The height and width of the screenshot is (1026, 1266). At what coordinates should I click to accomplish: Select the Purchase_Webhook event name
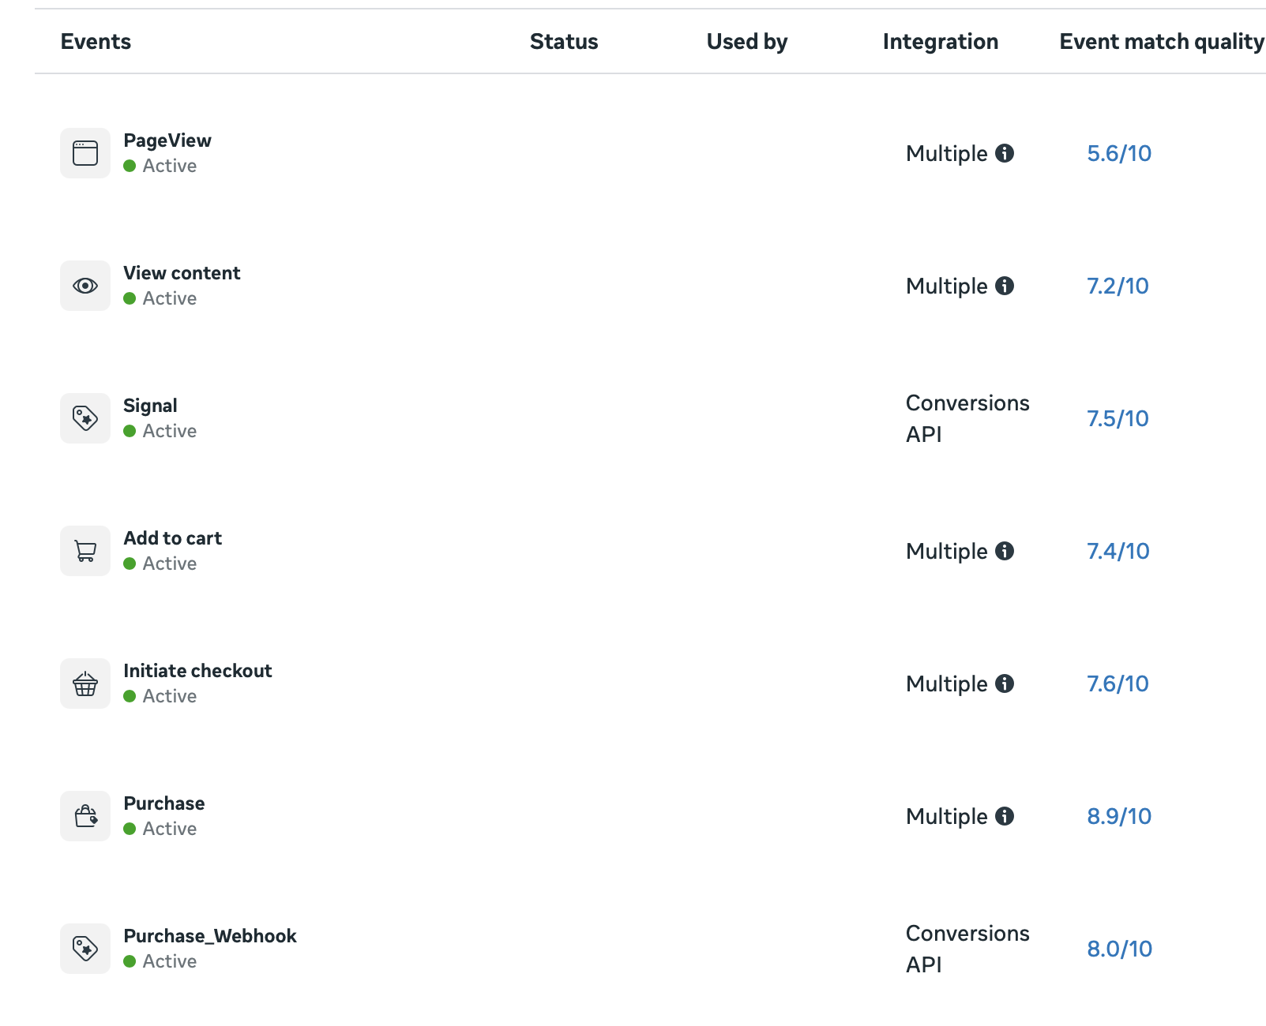coord(210,936)
